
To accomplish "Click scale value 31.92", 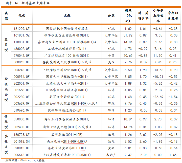I will pos(128,35).
